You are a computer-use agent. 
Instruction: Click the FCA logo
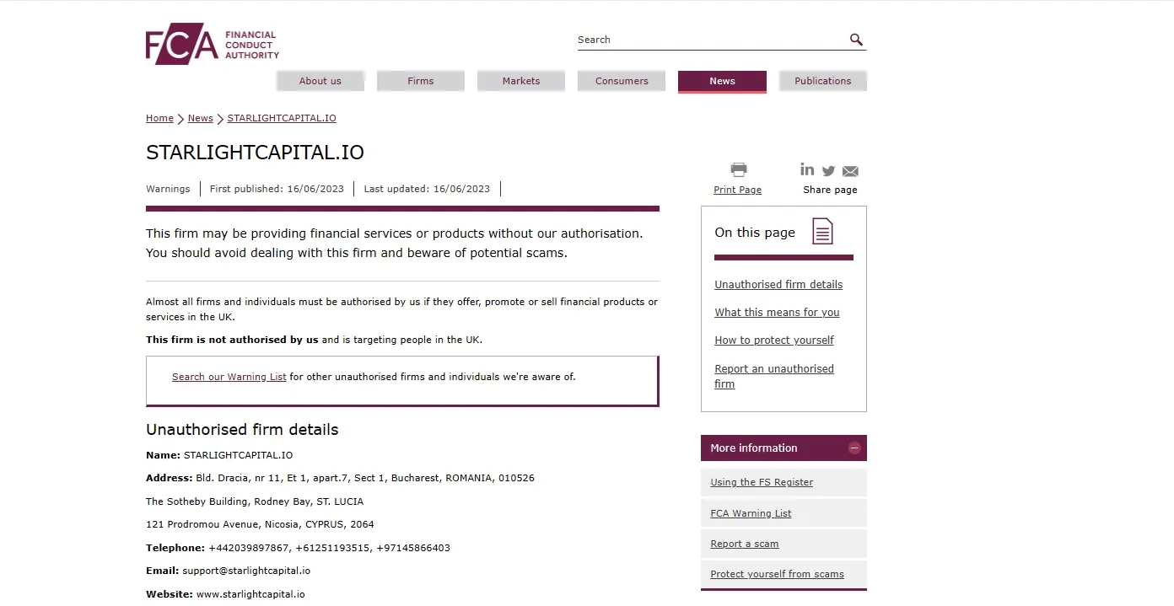pyautogui.click(x=212, y=44)
